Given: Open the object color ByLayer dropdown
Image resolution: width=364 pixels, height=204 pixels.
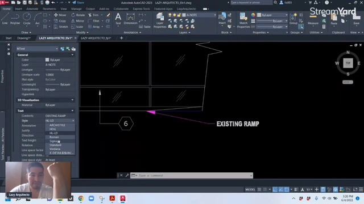Looking at the screenshot, I should [272, 15].
